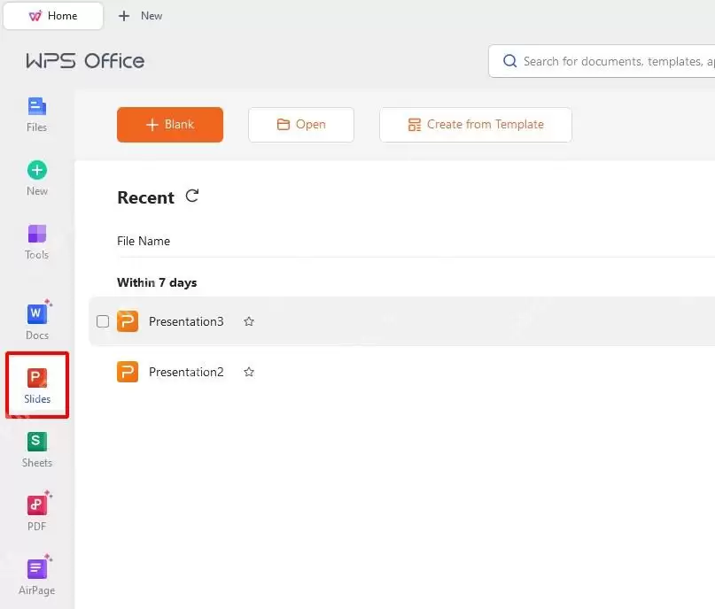Open the Tools sidebar item
This screenshot has height=609, width=715.
click(37, 242)
